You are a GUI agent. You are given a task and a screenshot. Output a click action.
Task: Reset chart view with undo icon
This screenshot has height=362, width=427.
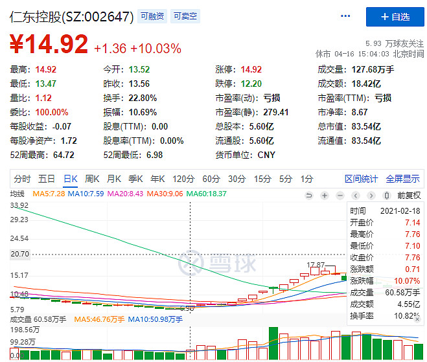[309, 196]
